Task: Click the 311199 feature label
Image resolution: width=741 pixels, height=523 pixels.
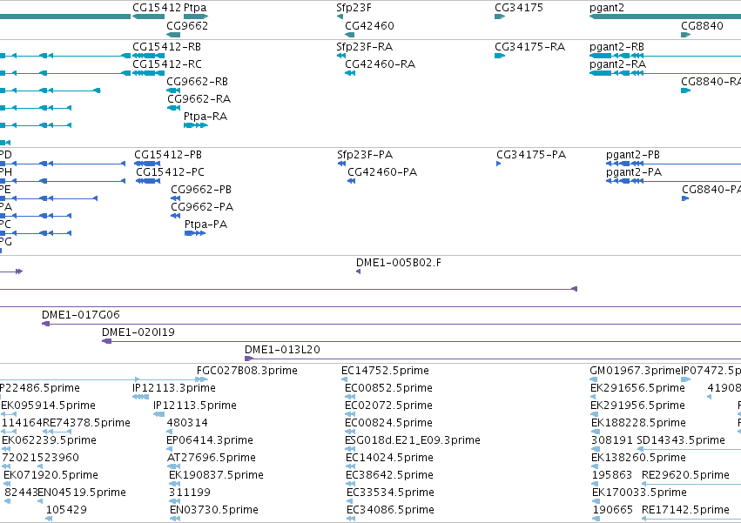Action: [190, 493]
